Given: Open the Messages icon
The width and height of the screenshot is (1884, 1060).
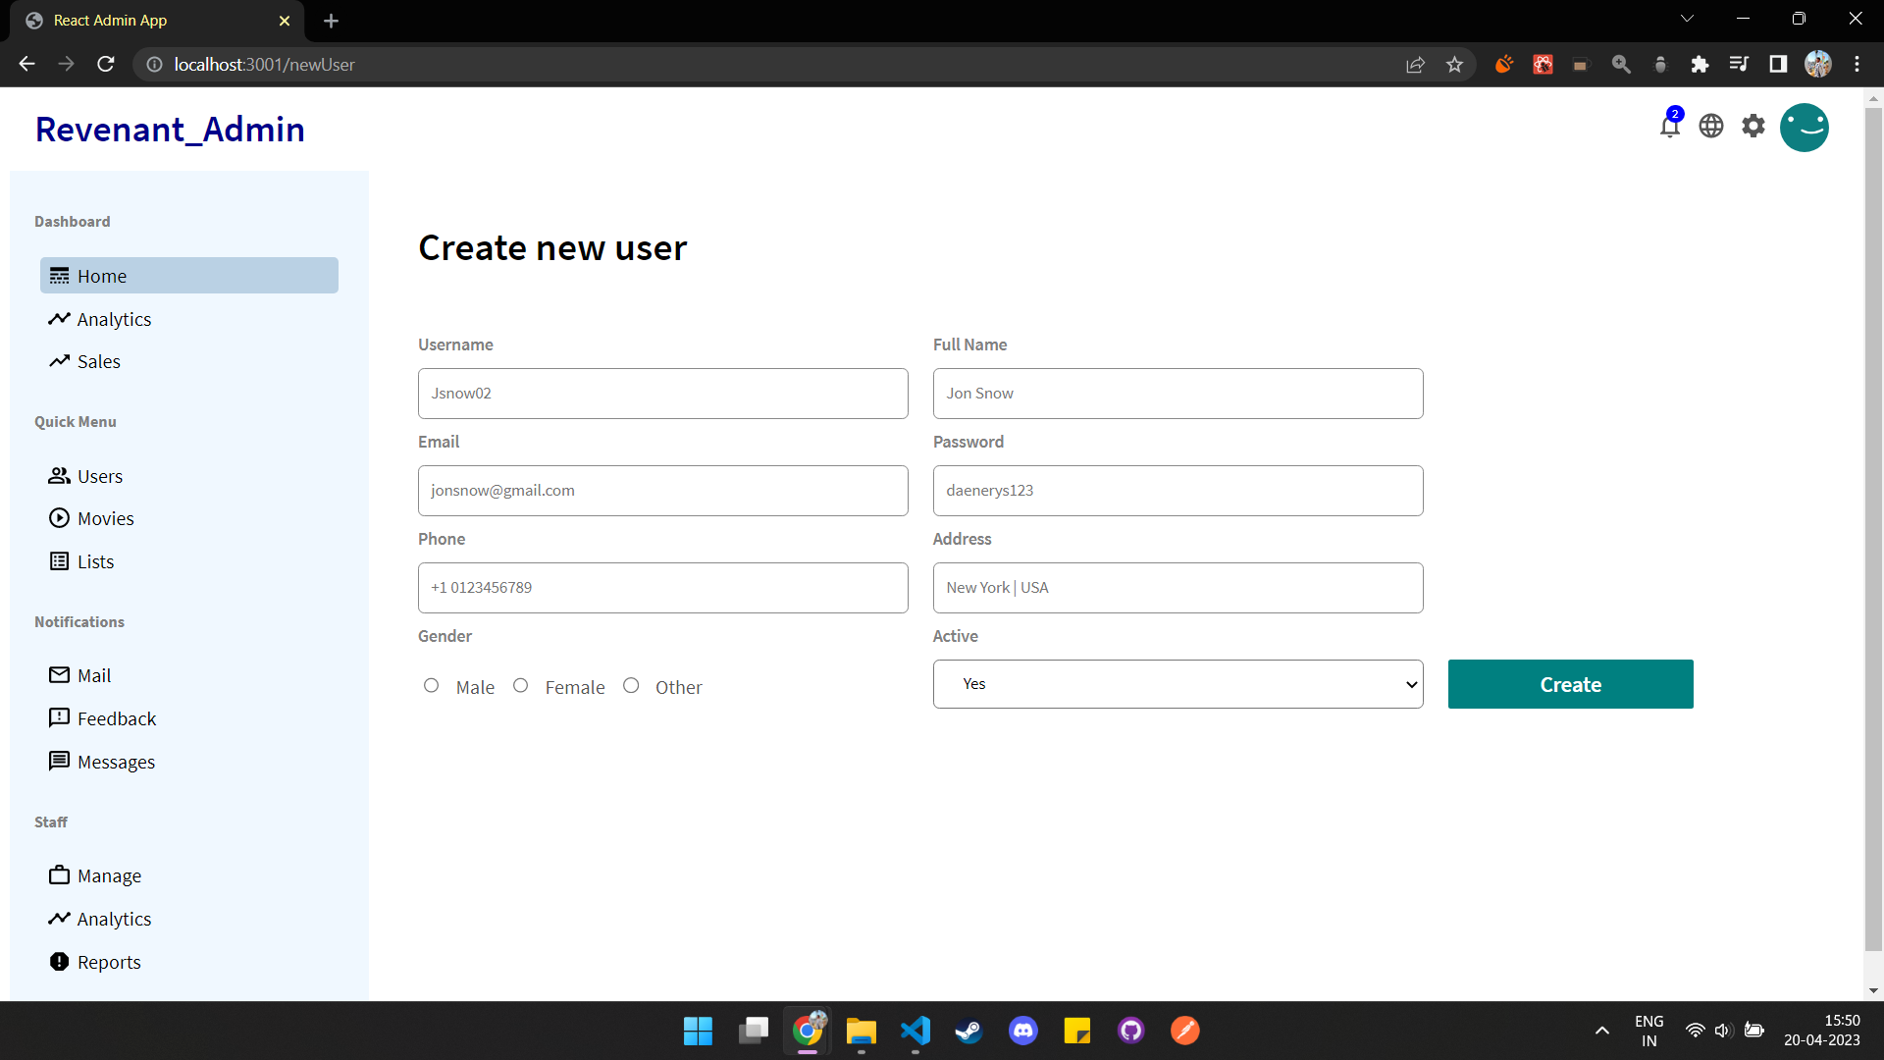Looking at the screenshot, I should pos(60,761).
